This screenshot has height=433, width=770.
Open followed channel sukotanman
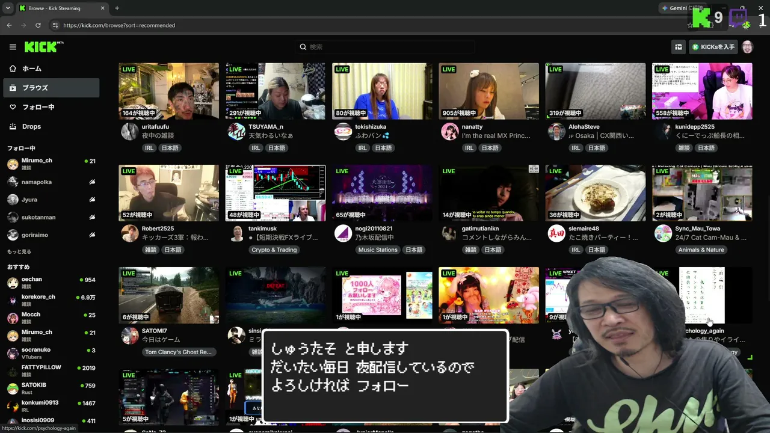[x=50, y=217]
